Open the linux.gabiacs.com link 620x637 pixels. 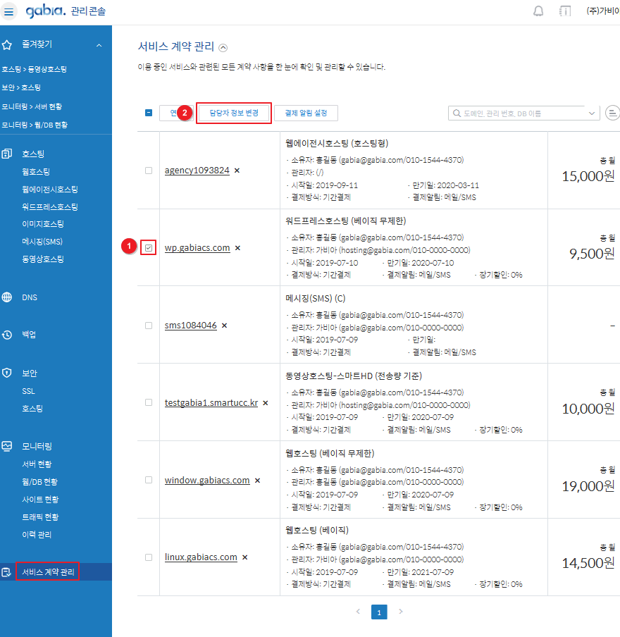point(201,557)
